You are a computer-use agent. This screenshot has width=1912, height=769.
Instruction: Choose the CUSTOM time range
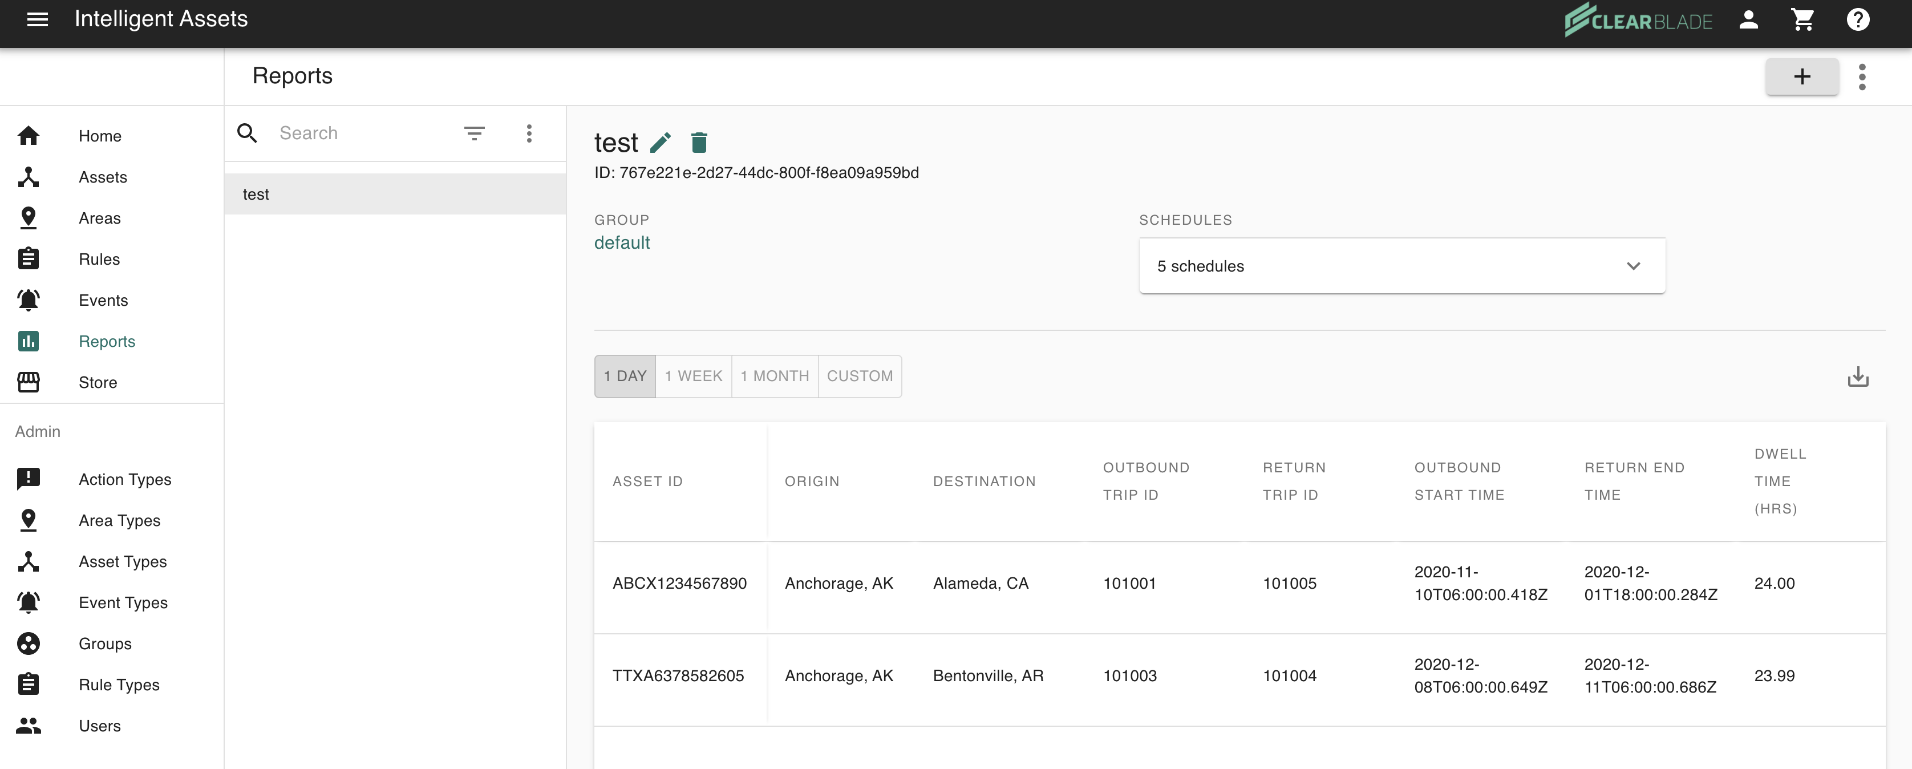860,377
